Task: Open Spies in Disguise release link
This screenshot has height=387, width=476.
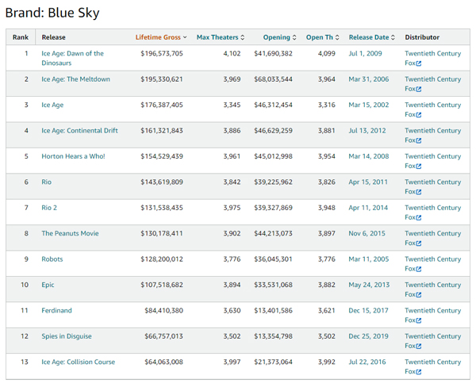Action: pos(67,336)
